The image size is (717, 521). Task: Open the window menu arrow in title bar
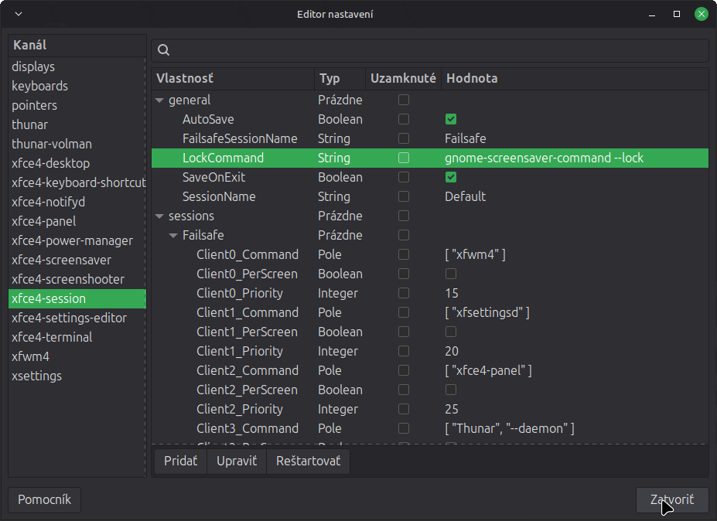click(19, 15)
